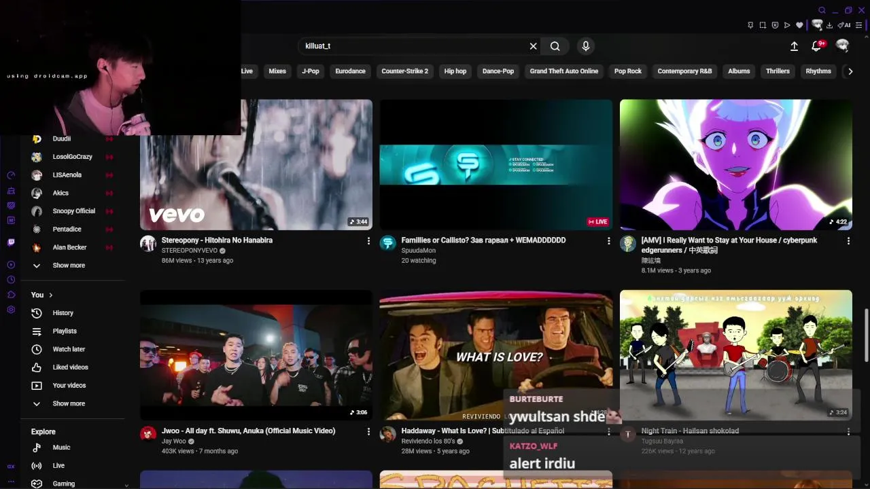Select the J-Pop filter chip
This screenshot has height=489, width=870.
(x=311, y=71)
